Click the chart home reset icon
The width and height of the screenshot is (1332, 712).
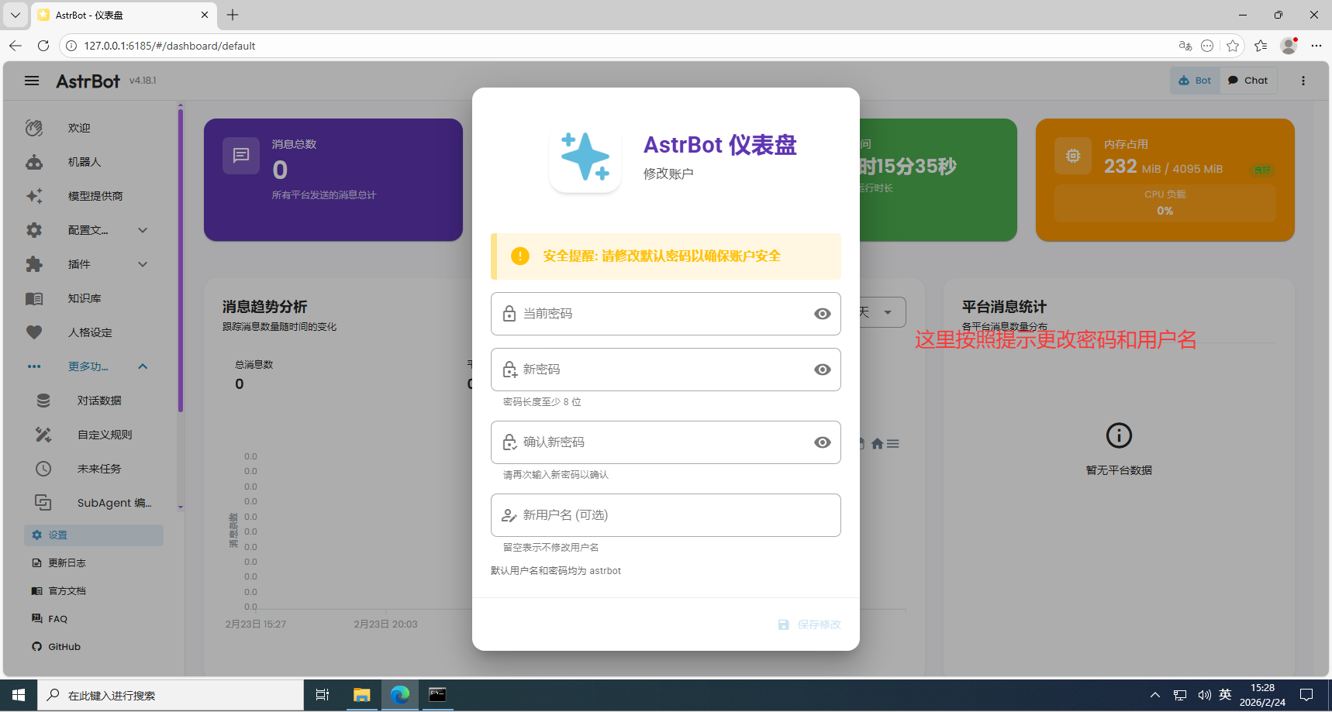pos(877,444)
